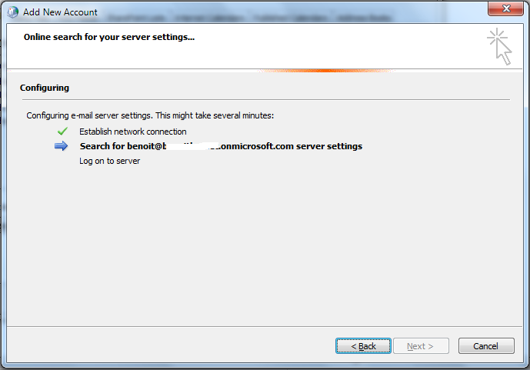Click the 'Search for benoit@' server settings step

click(x=221, y=146)
